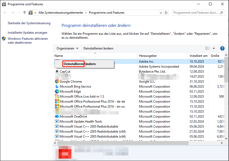This screenshot has height=161, width=229.
Task: Click scroll up arrow of list
Action: tap(226, 55)
